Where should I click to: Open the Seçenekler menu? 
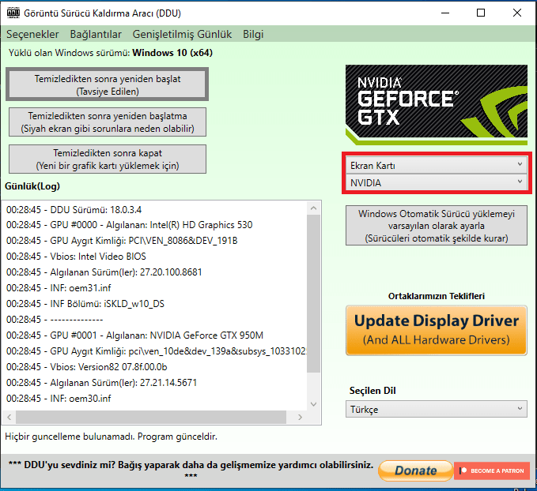pyautogui.click(x=32, y=34)
